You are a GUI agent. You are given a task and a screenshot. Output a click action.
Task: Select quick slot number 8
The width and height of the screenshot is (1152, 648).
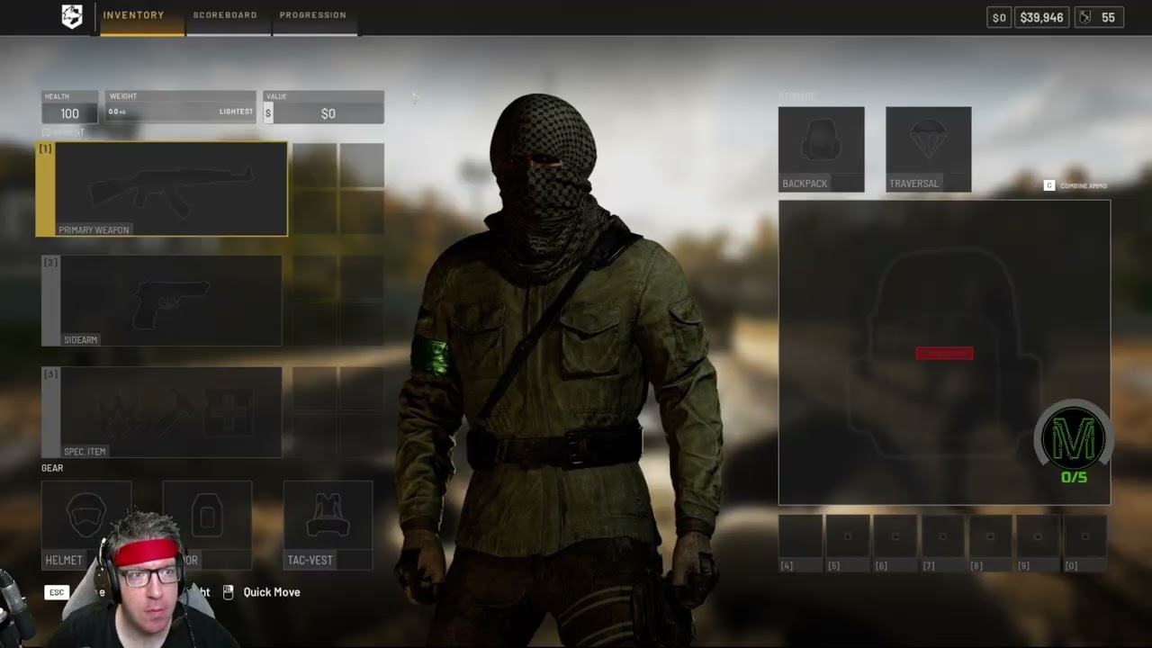[x=990, y=543]
